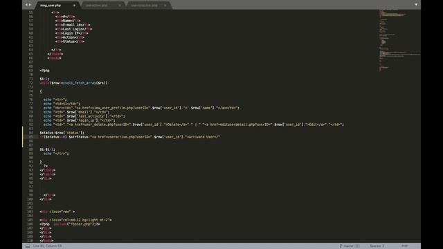
Task: Click the include("footer.php") line
Action: click(x=70, y=224)
